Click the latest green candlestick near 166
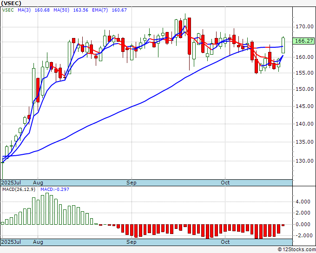The height and width of the screenshot is (253, 316). click(x=283, y=45)
